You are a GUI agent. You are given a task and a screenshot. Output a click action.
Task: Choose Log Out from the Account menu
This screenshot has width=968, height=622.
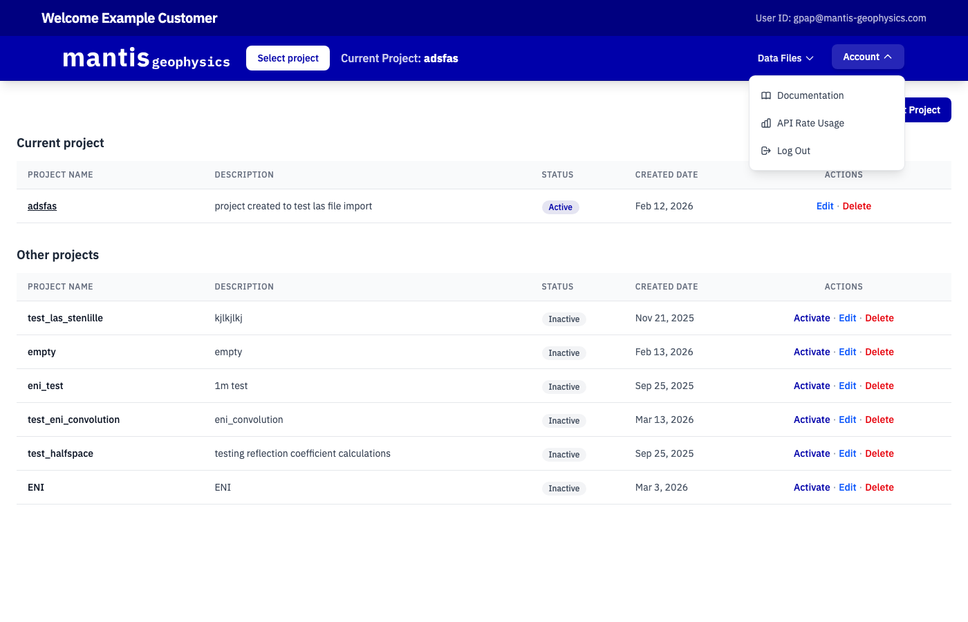tap(827, 151)
